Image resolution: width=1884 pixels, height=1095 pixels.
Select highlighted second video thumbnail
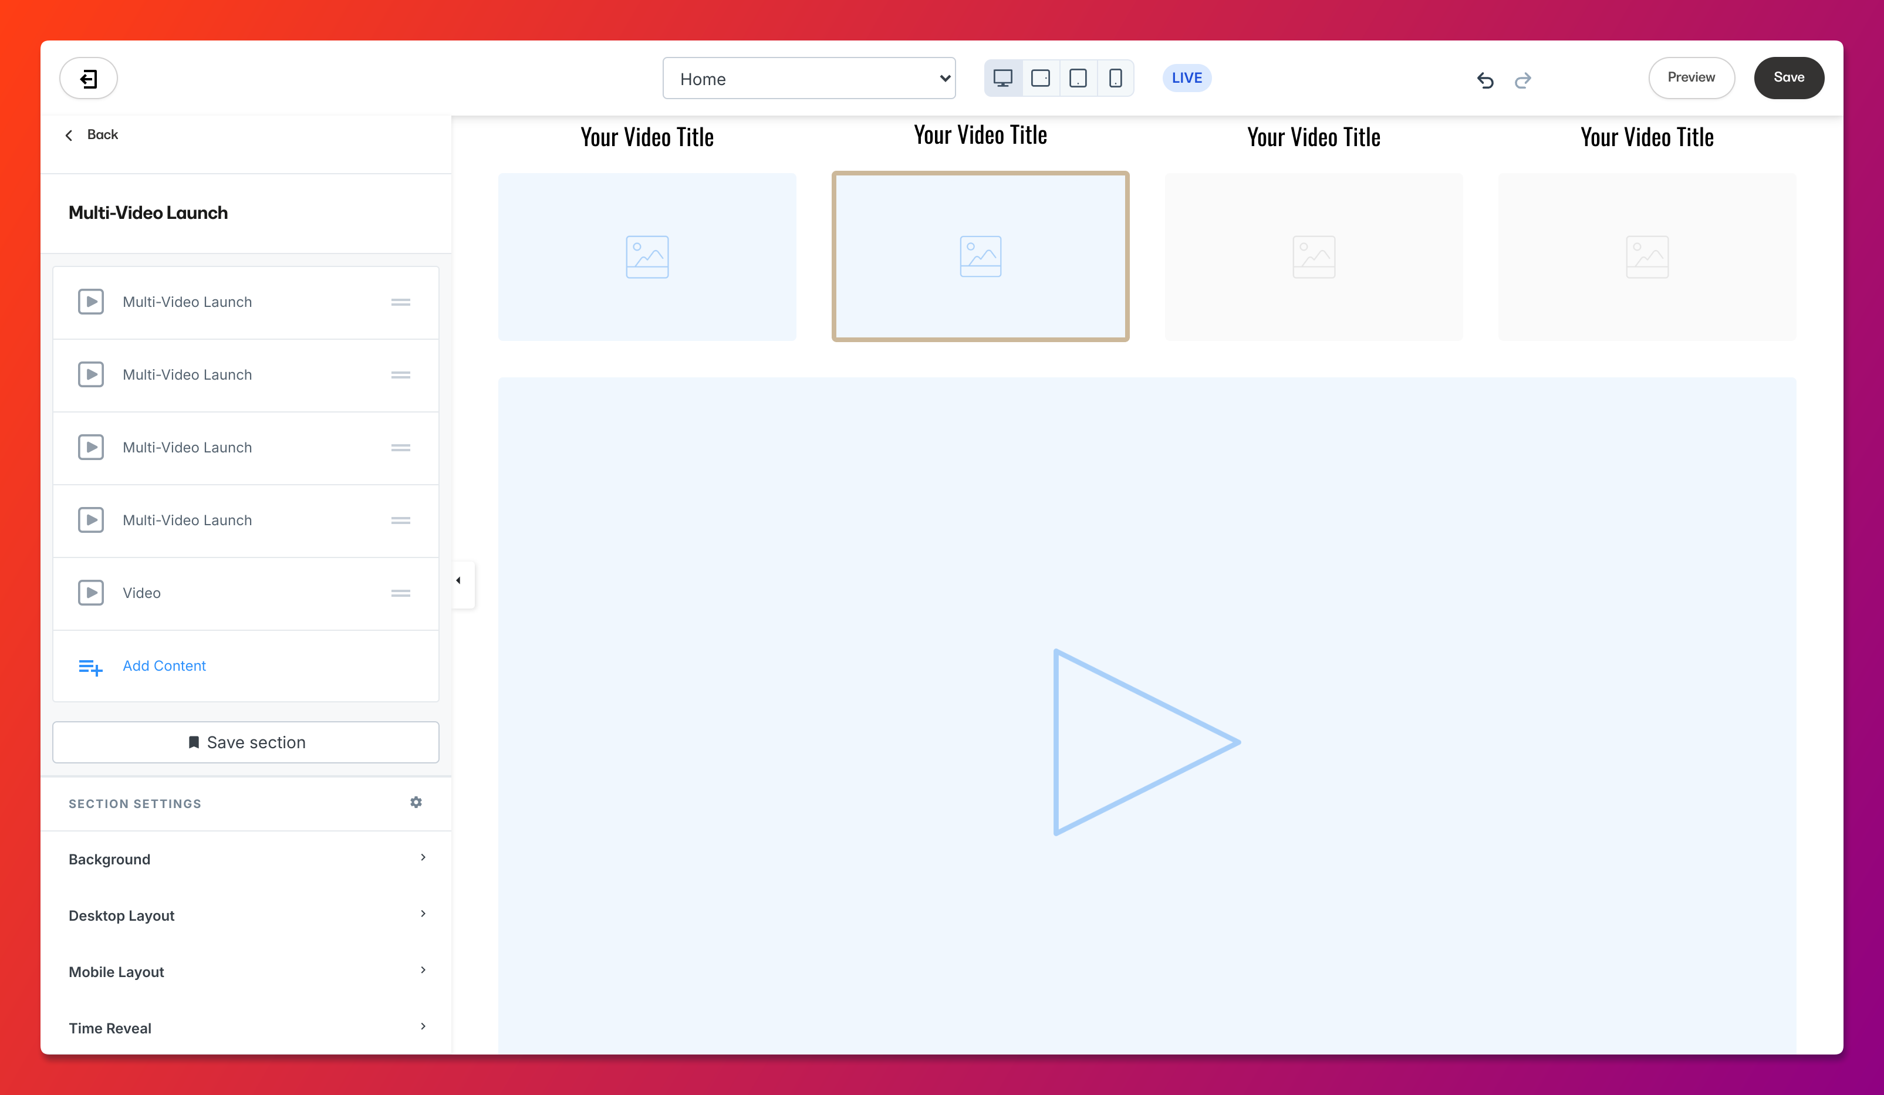click(980, 256)
